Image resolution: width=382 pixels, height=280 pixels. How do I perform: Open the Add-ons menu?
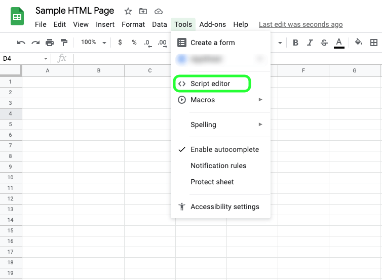tap(213, 24)
